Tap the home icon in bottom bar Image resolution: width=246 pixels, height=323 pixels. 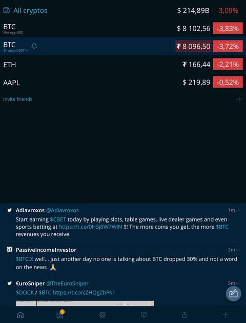click(x=20, y=315)
